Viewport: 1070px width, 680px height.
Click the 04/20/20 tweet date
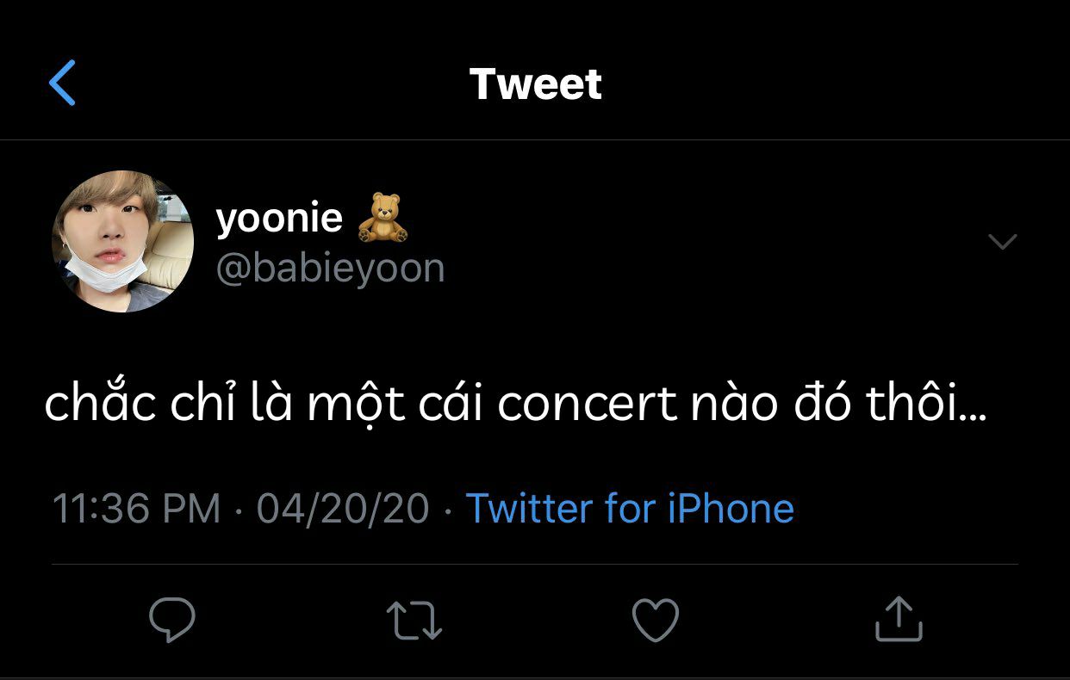coord(342,508)
